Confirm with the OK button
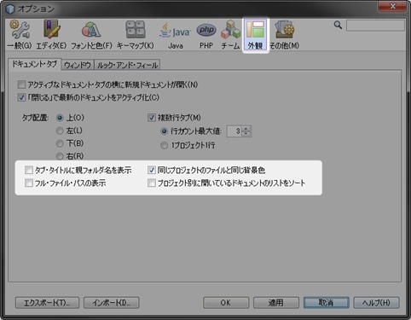 click(226, 303)
